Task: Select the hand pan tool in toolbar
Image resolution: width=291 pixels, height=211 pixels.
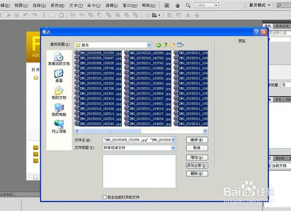Action: pos(178,5)
